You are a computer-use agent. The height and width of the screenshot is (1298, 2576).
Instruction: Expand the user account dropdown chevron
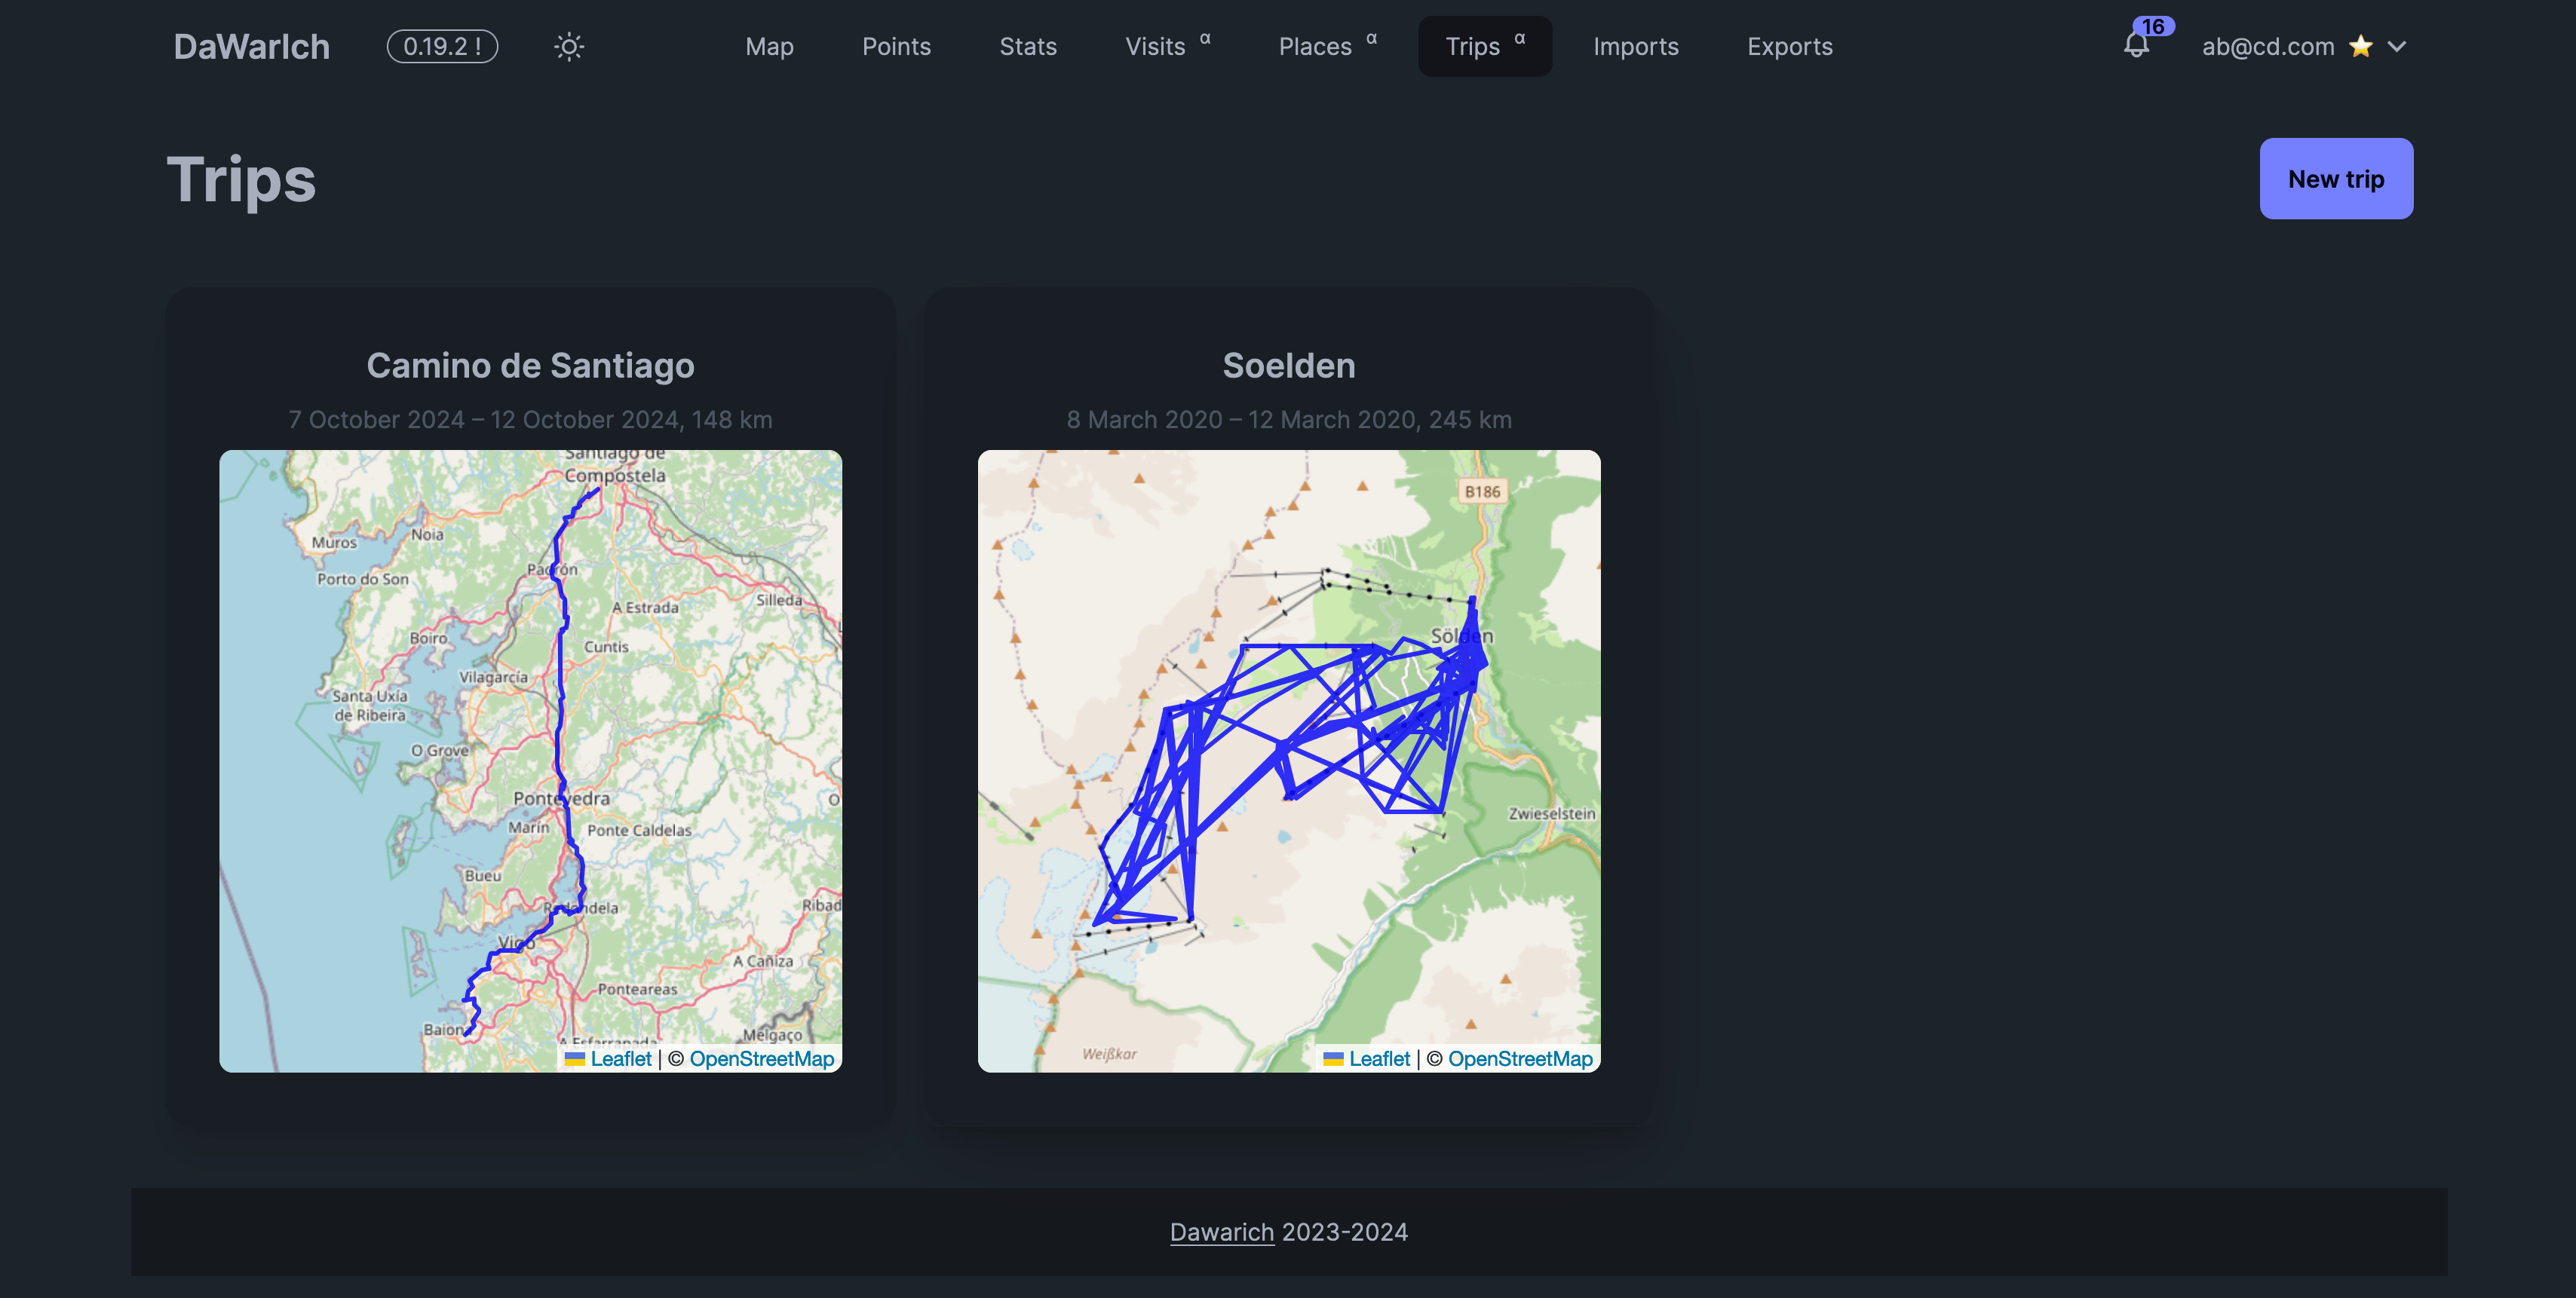coord(2397,47)
